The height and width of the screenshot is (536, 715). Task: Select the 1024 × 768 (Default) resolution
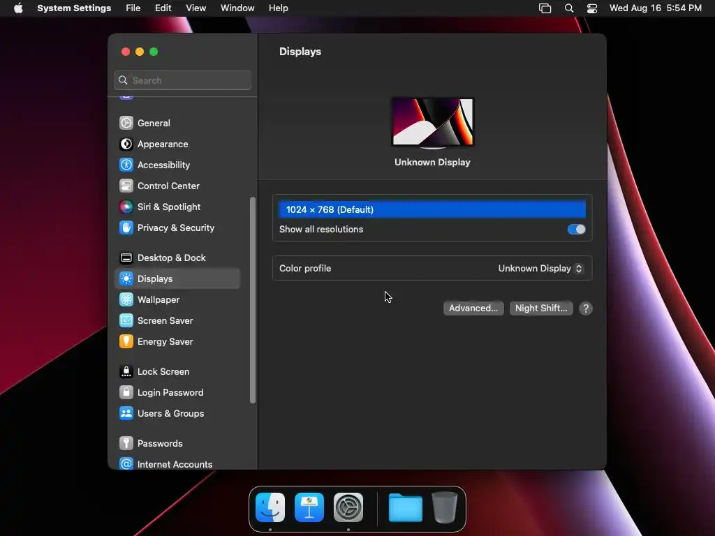click(x=432, y=209)
